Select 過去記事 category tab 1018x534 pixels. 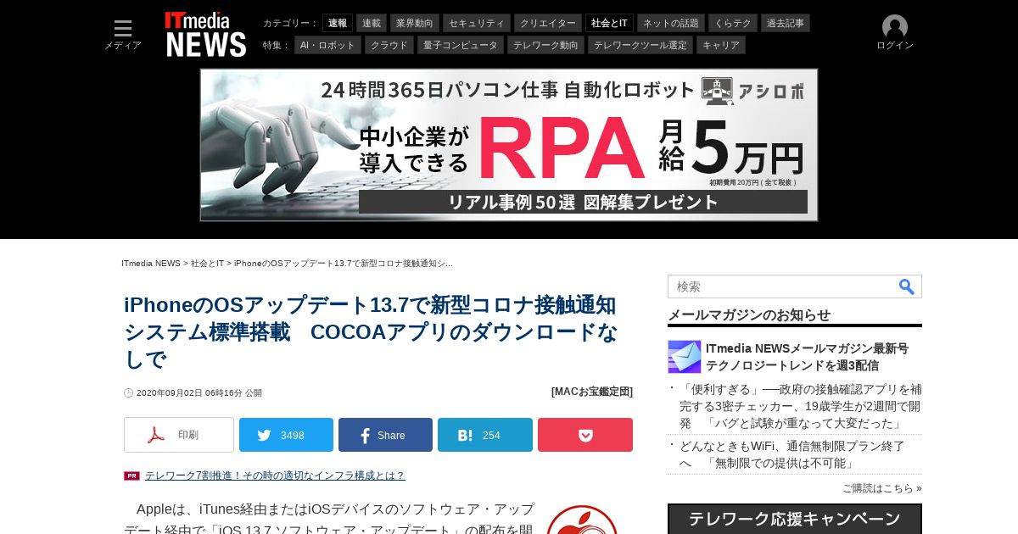pos(786,23)
